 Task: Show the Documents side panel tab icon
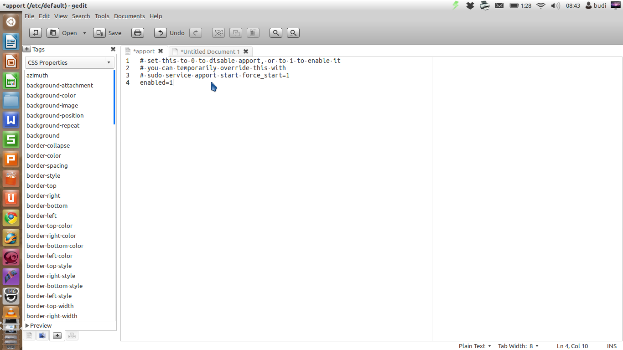coord(30,335)
